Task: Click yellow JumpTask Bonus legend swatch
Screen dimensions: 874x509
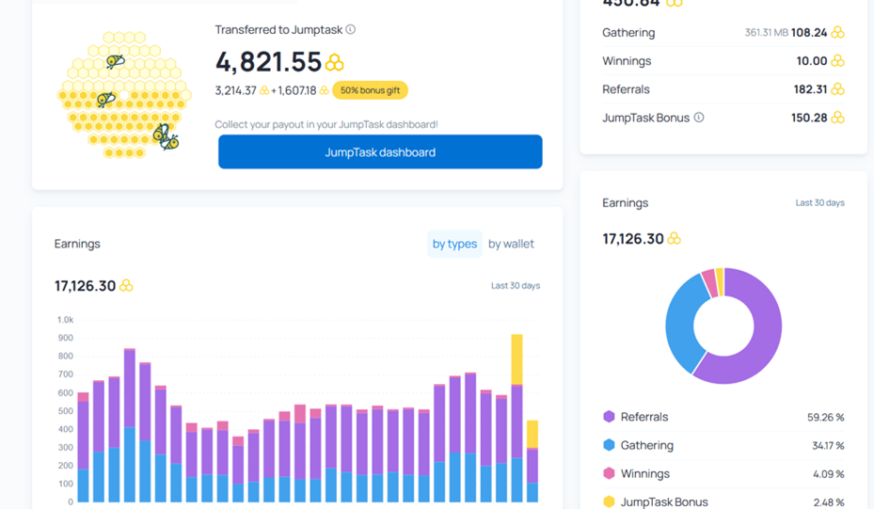Action: pos(609,501)
